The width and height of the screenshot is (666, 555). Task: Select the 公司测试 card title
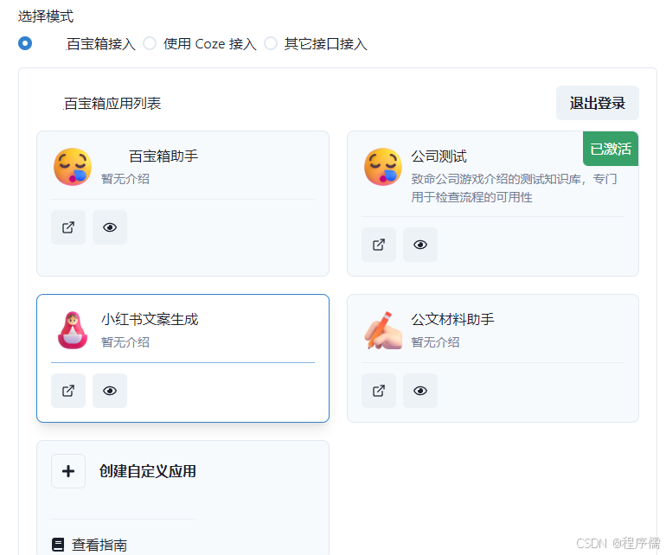click(439, 156)
